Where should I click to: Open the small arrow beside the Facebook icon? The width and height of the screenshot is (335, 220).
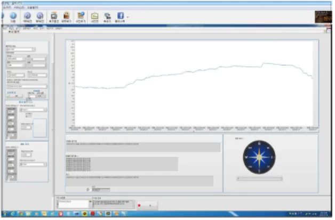(128, 17)
